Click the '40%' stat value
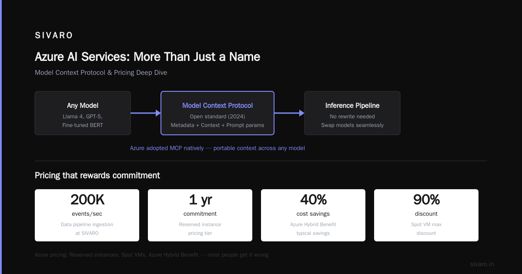The image size is (522, 274). 313,200
